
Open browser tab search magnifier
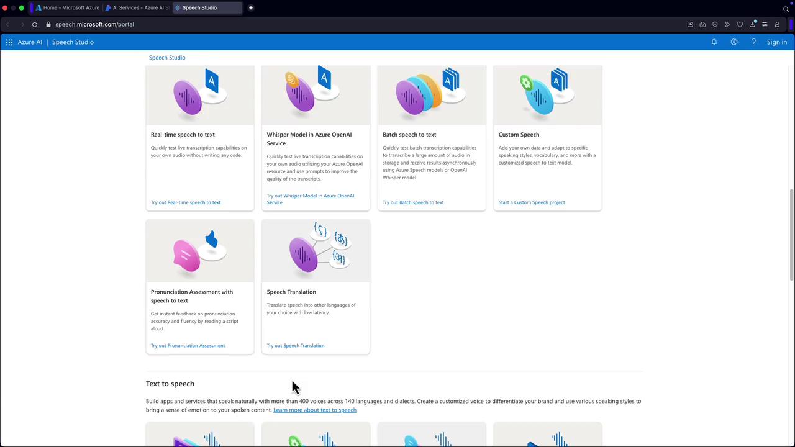(786, 9)
